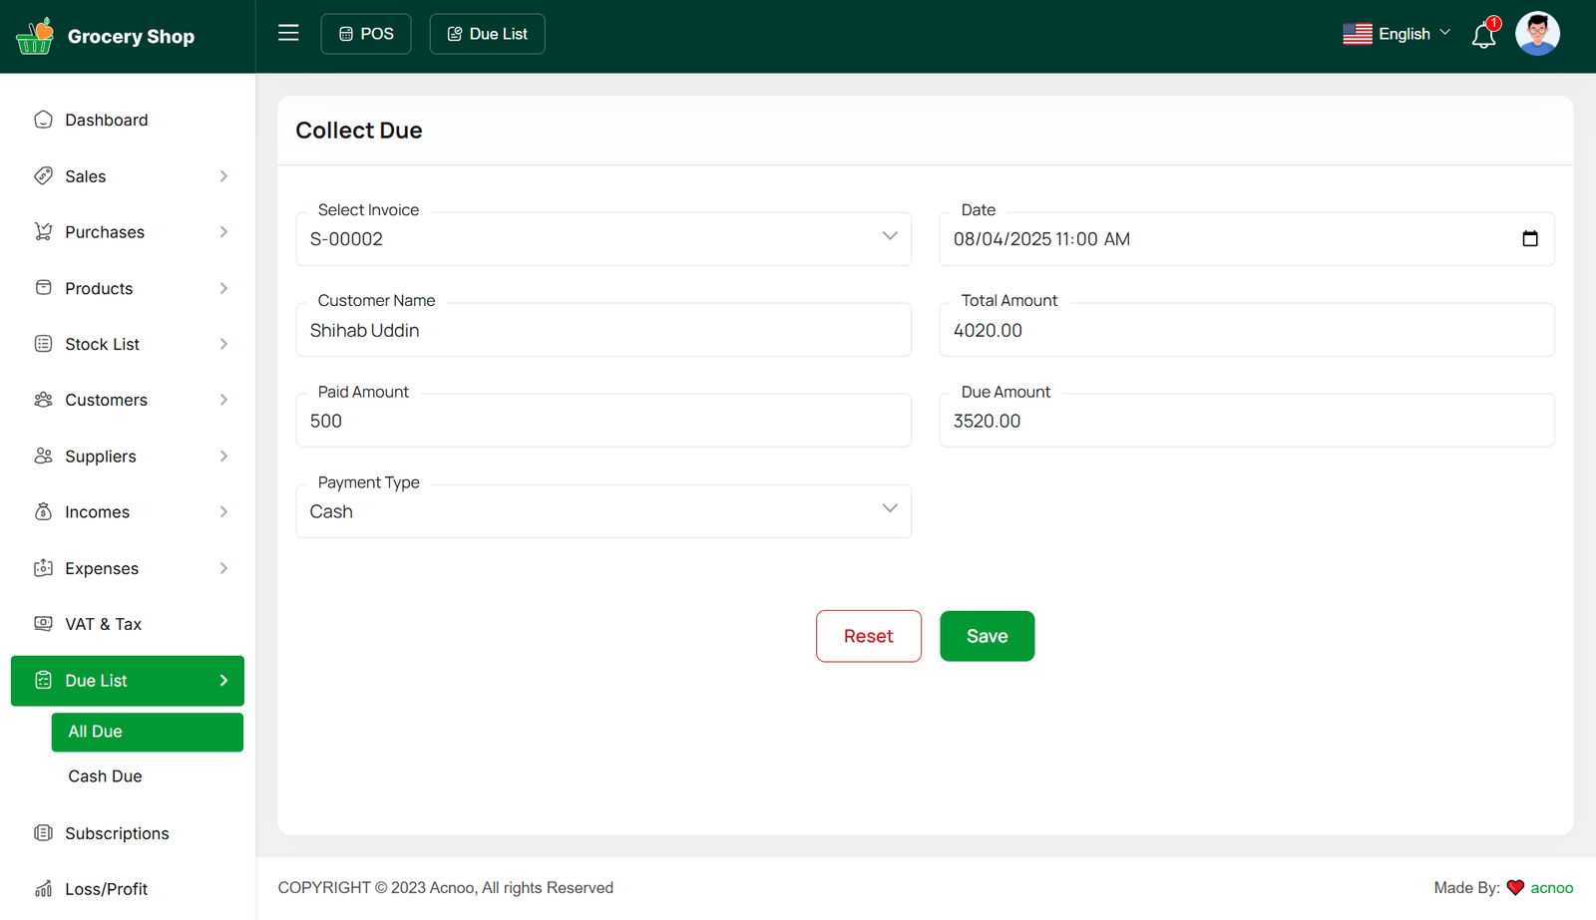This screenshot has height=920, width=1596.
Task: Click the Paid Amount input field
Action: click(x=602, y=422)
